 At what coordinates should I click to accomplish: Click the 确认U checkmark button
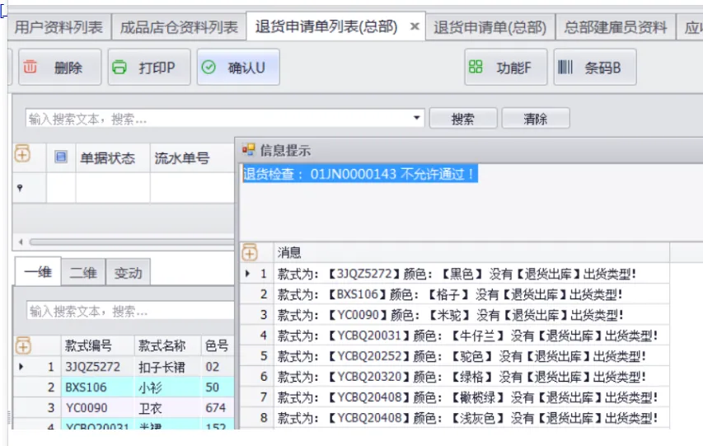coord(237,68)
